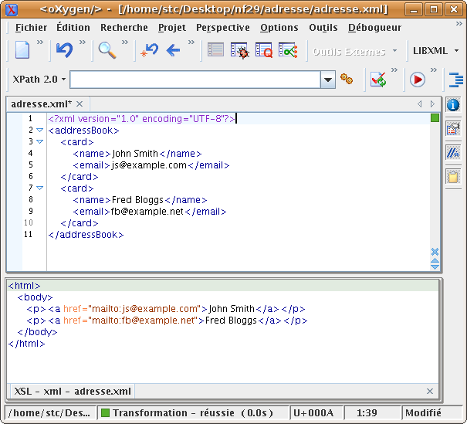Image resolution: width=467 pixels, height=424 pixels.
Task: Click inside the XPath expression input field
Action: (193, 80)
